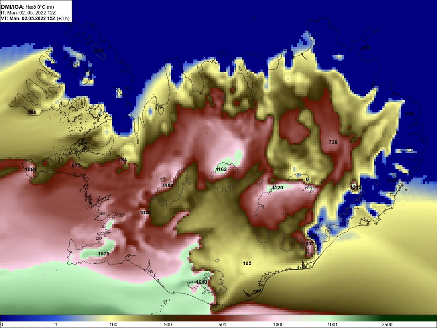Click the 100 label under the color scale
The image size is (437, 328).
[x=113, y=325]
